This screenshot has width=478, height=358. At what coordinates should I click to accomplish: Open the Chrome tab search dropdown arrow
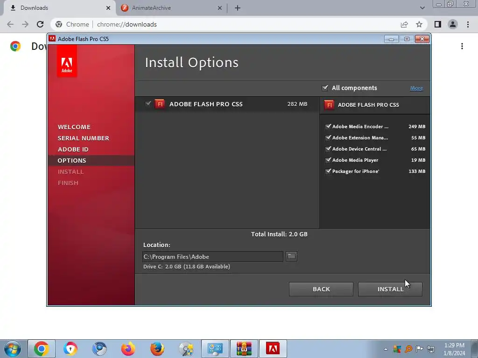(x=422, y=8)
